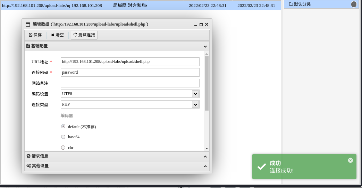Click the 网站备注 notes field
Viewport: 362px width, 188px height.
(130, 83)
